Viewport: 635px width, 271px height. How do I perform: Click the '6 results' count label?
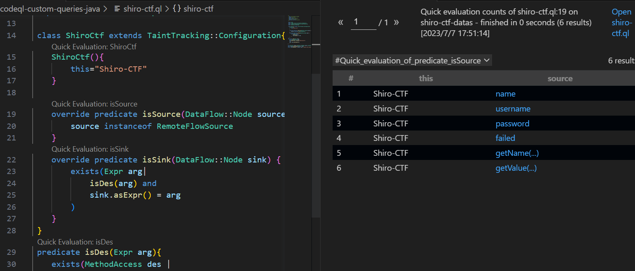621,60
